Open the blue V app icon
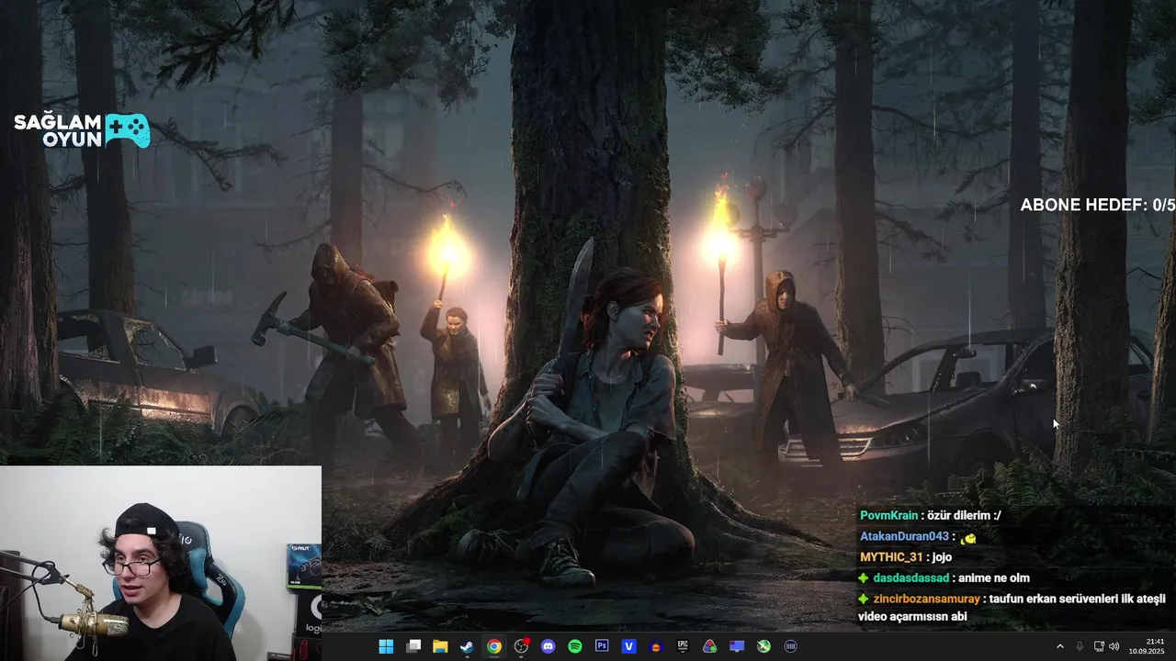This screenshot has height=661, width=1176. pyautogui.click(x=629, y=646)
